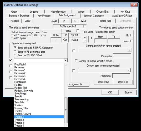Viewport: 141px width, 131px height.
Task: Tick the Down checkbox
Action: point(131,41)
